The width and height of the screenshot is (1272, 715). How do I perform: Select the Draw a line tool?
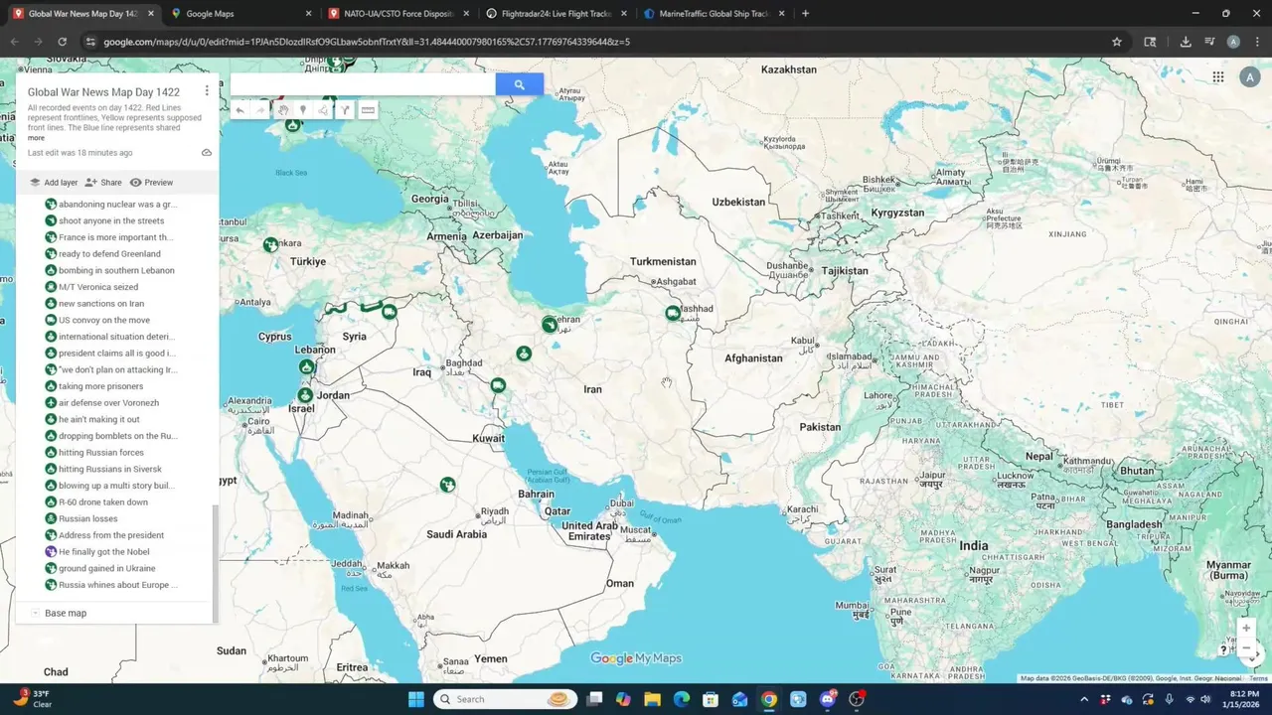323,110
